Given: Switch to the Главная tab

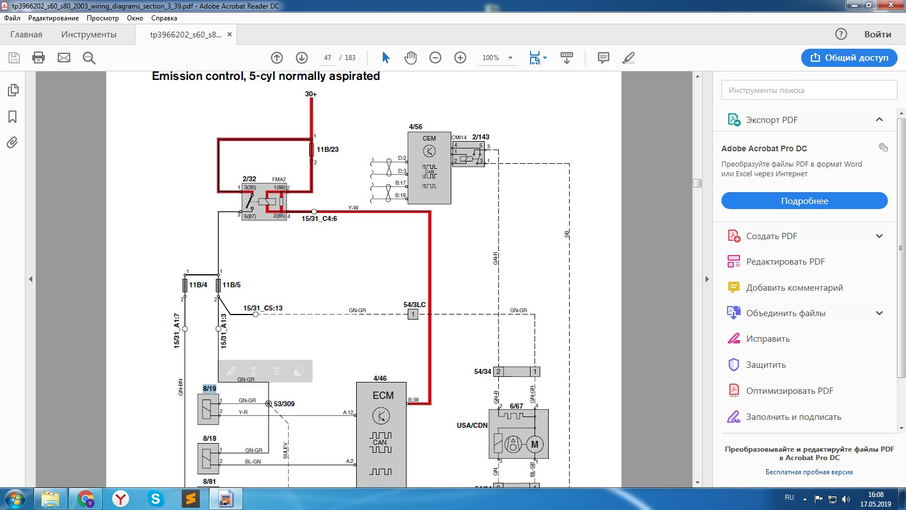Looking at the screenshot, I should 26,34.
